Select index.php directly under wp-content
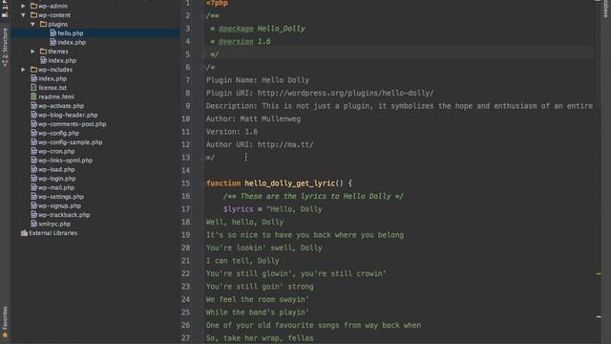The image size is (611, 344). (62, 60)
